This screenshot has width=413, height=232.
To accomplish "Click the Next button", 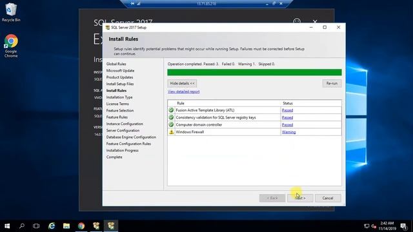I will click(x=300, y=198).
